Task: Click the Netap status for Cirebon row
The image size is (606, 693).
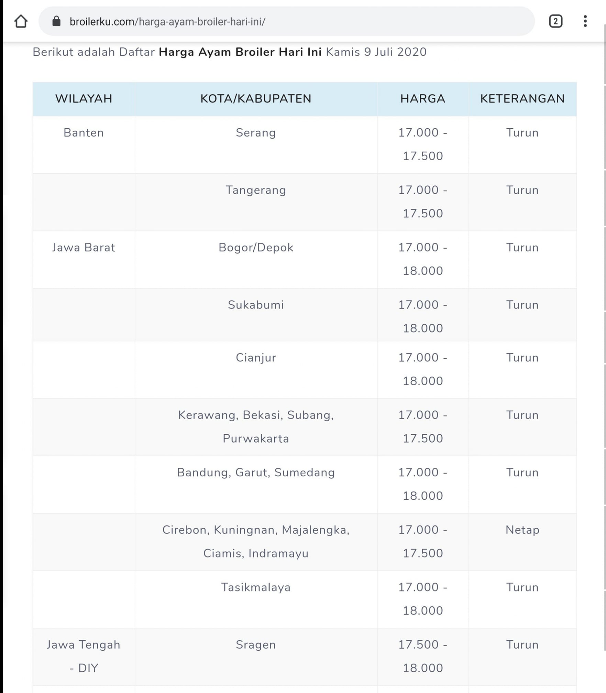Action: (x=522, y=530)
